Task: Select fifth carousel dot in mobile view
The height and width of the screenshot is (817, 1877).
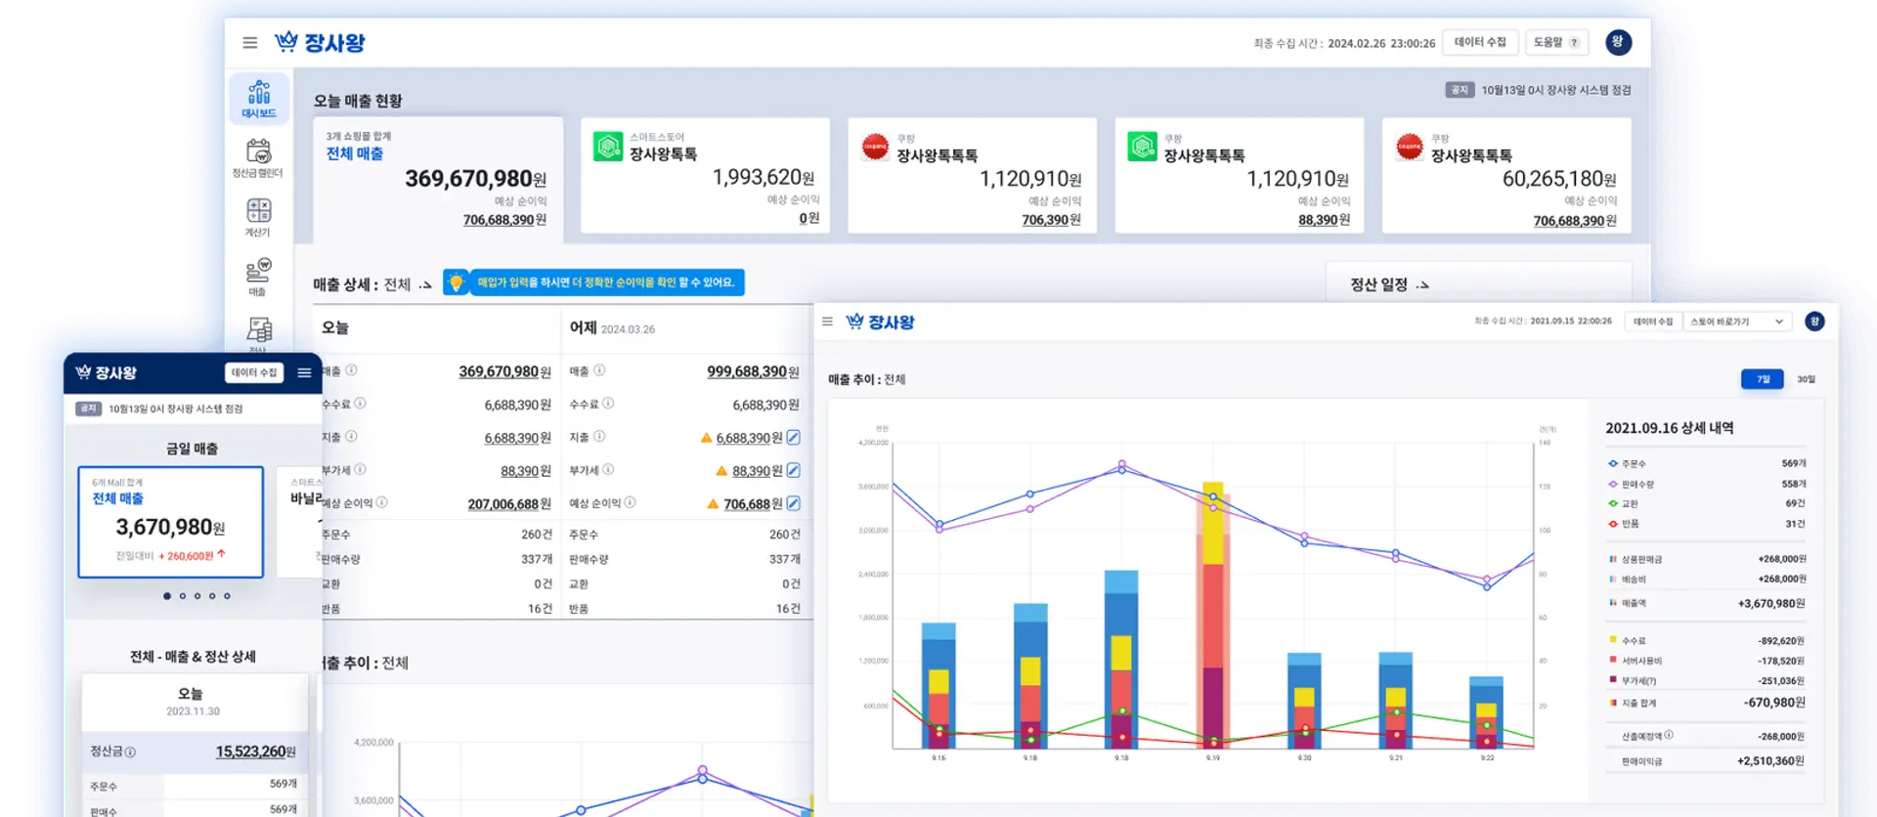Action: coord(227,596)
